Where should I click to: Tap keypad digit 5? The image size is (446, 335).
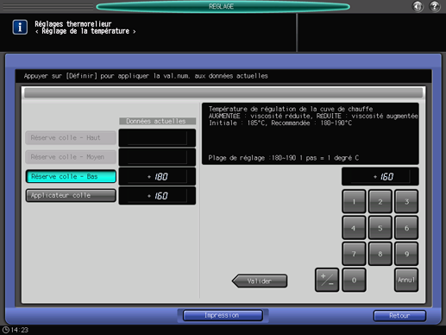[x=380, y=228]
